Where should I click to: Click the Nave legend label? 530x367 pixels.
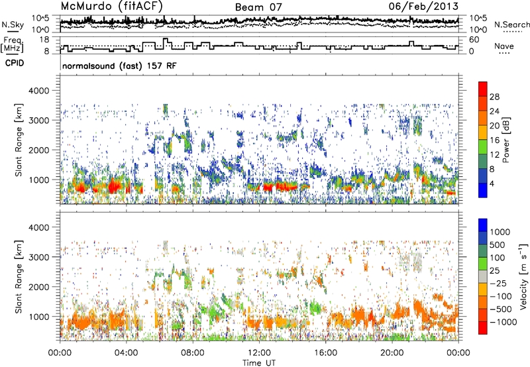[x=504, y=46]
